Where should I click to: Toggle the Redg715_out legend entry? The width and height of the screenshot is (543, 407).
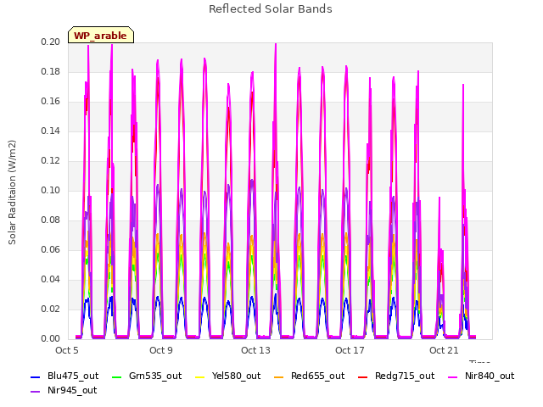tap(396, 376)
